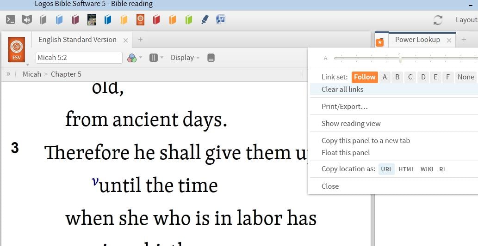This screenshot has width=478, height=246.
Task: Add new tab beside English Standard Version
Action: click(x=140, y=40)
